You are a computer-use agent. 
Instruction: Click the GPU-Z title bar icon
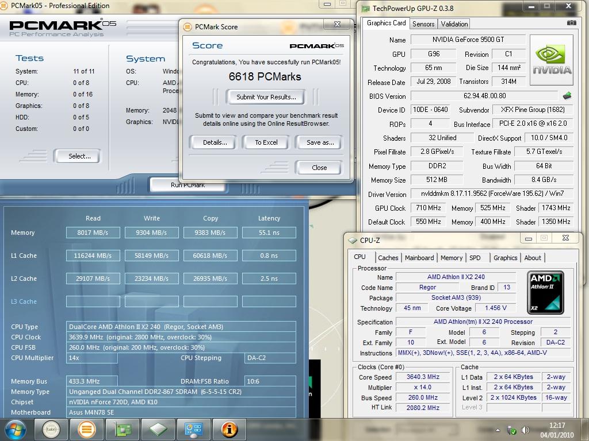365,8
